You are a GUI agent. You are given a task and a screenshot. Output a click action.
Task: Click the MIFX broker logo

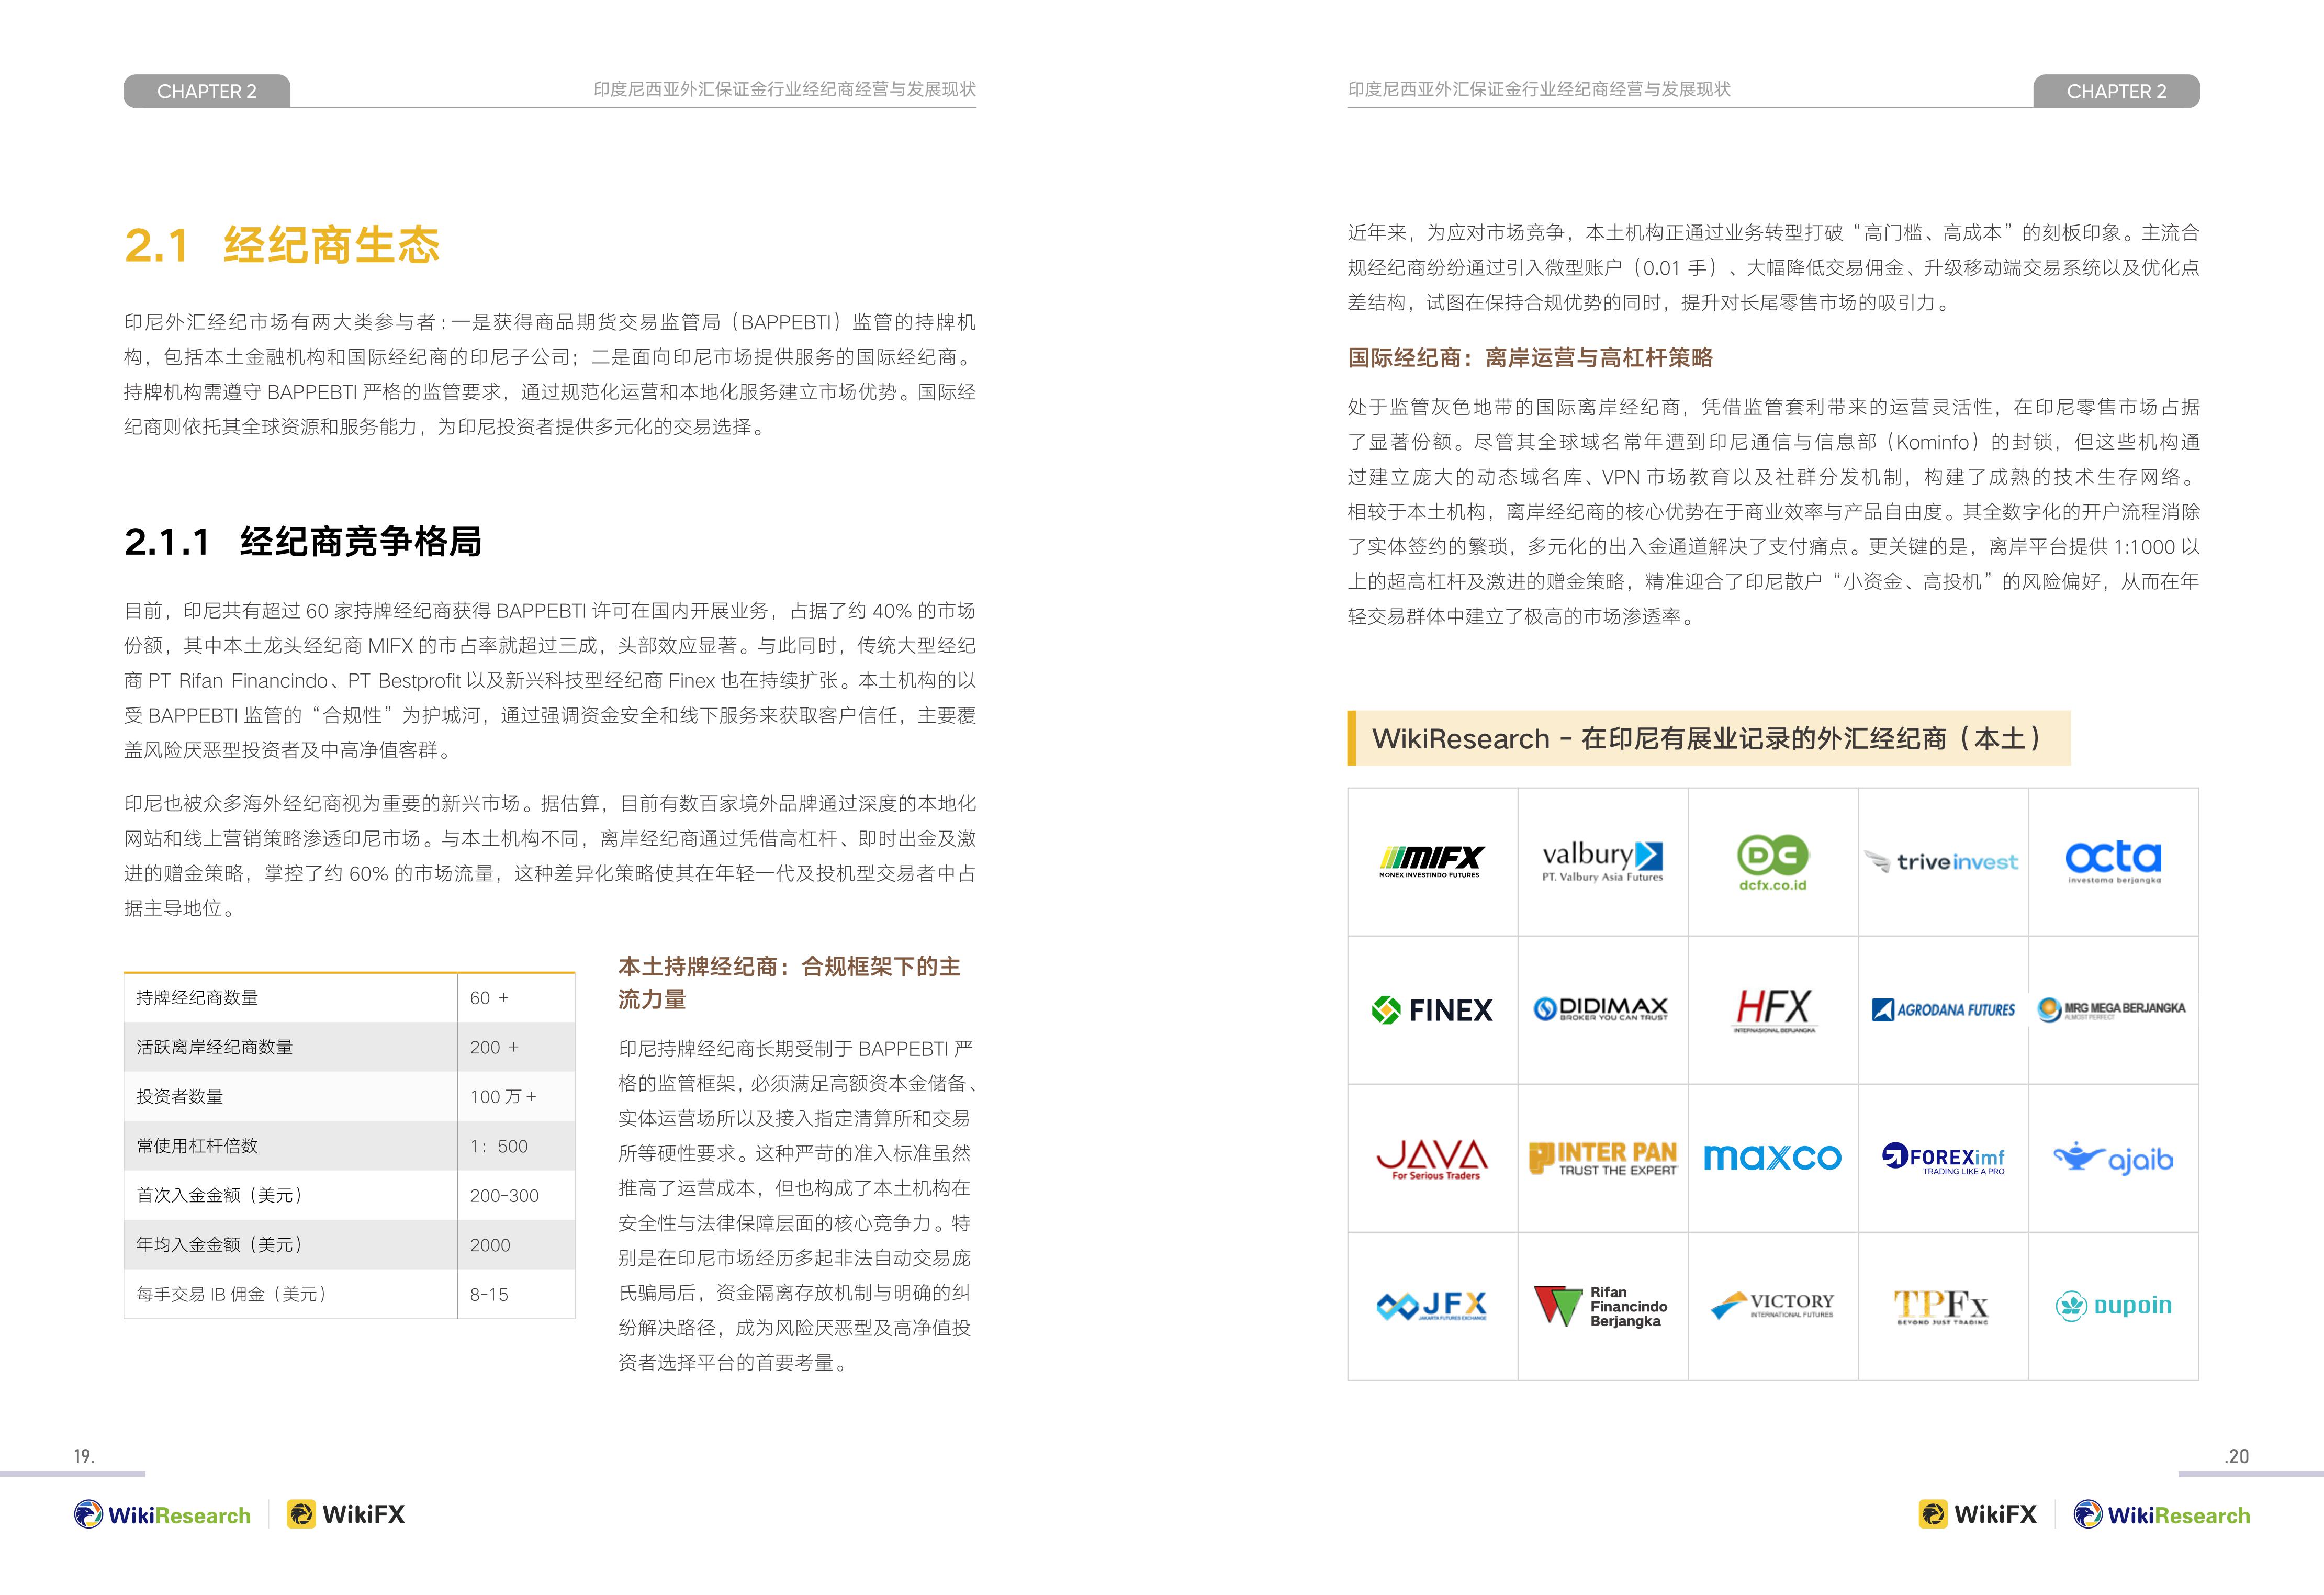tap(1432, 861)
